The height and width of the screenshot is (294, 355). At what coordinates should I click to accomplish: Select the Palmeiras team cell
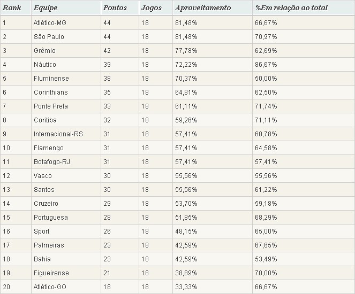tap(49, 245)
